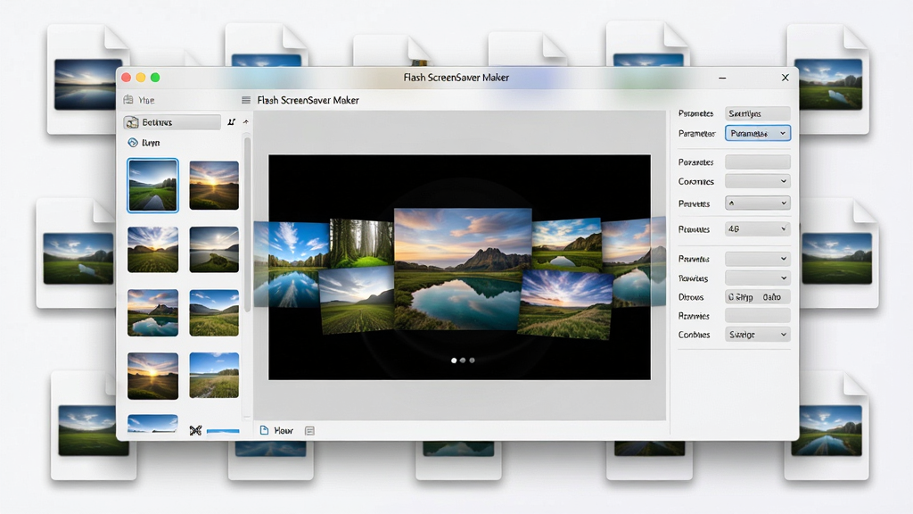The width and height of the screenshot is (913, 514).
Task: Select the Betinres button
Action: click(x=172, y=122)
